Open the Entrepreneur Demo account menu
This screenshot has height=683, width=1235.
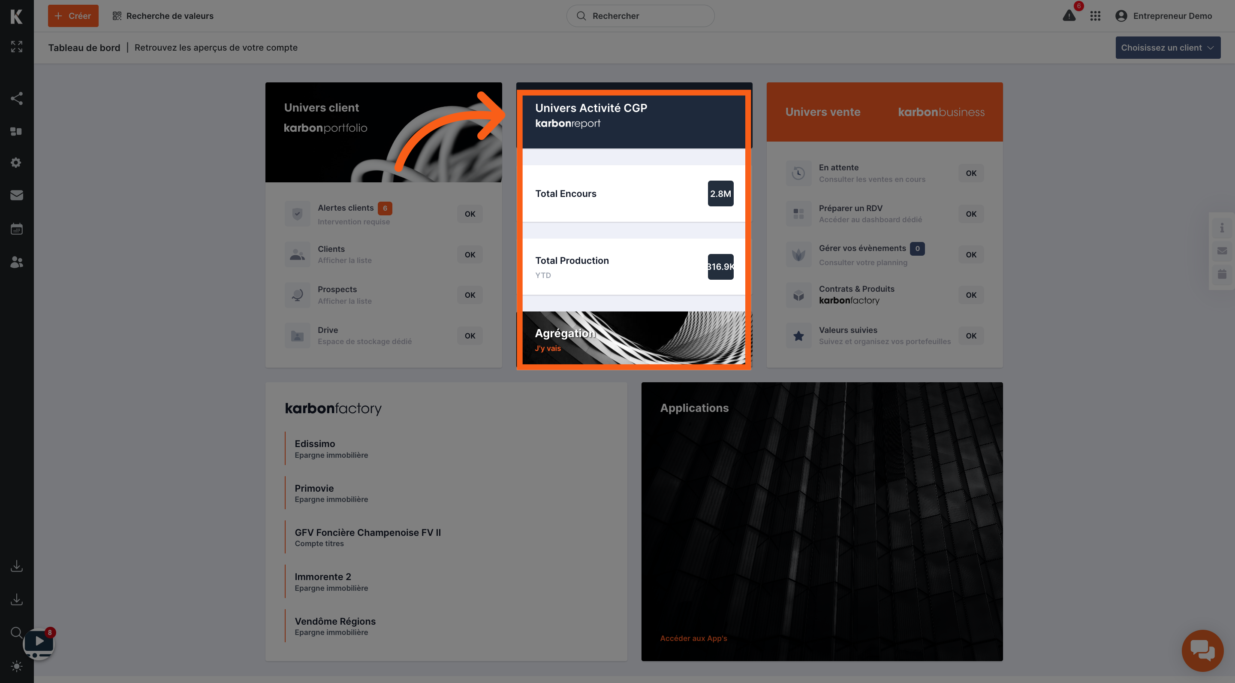coord(1163,16)
